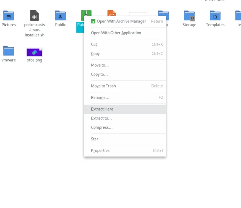Viewport: 241px width, 208px height.
Task: Click the Pictures folder label
Action: pos(9,25)
